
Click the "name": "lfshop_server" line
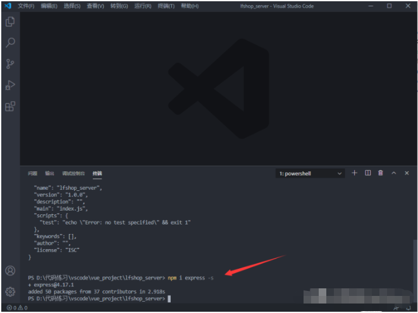pos(68,188)
